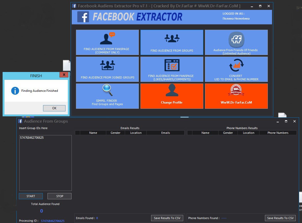
Task: Open Find Audience From Fanspage (Likes, Shares, Comments) tile
Action: [172, 69]
